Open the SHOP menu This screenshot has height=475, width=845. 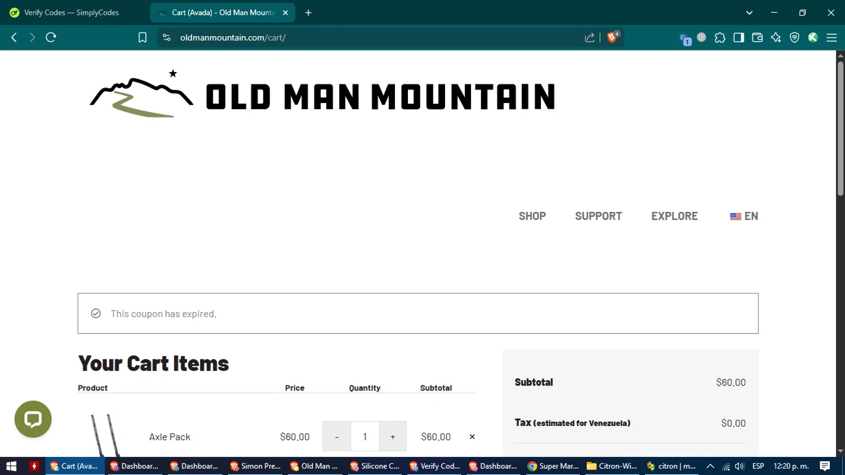532,216
